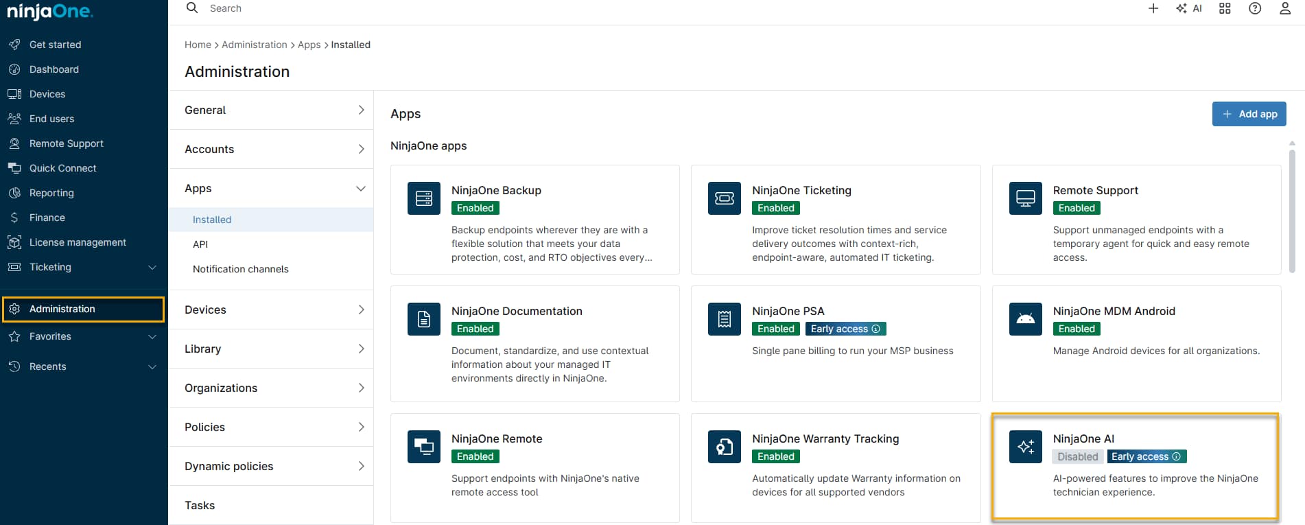This screenshot has width=1305, height=525.
Task: Collapse the Apps section chevron
Action: pos(361,188)
